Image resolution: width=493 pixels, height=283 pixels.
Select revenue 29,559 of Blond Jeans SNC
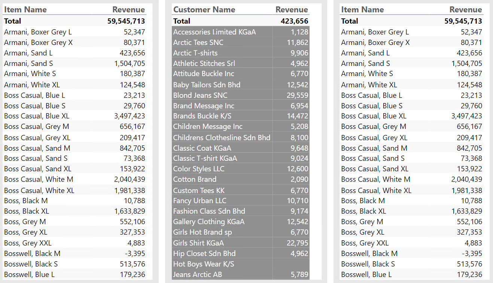(298, 95)
